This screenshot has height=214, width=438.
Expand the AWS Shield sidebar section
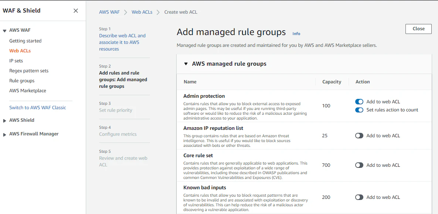pyautogui.click(x=4, y=121)
